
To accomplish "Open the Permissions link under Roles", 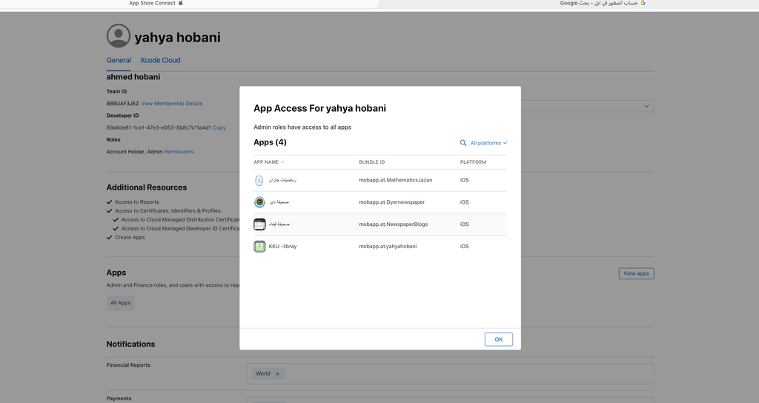I will pyautogui.click(x=179, y=152).
